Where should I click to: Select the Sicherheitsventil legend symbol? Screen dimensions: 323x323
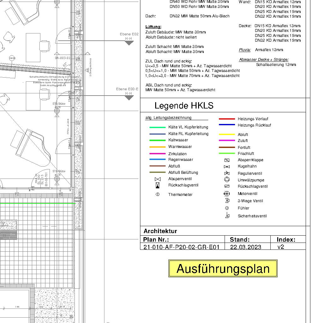[x=227, y=216]
